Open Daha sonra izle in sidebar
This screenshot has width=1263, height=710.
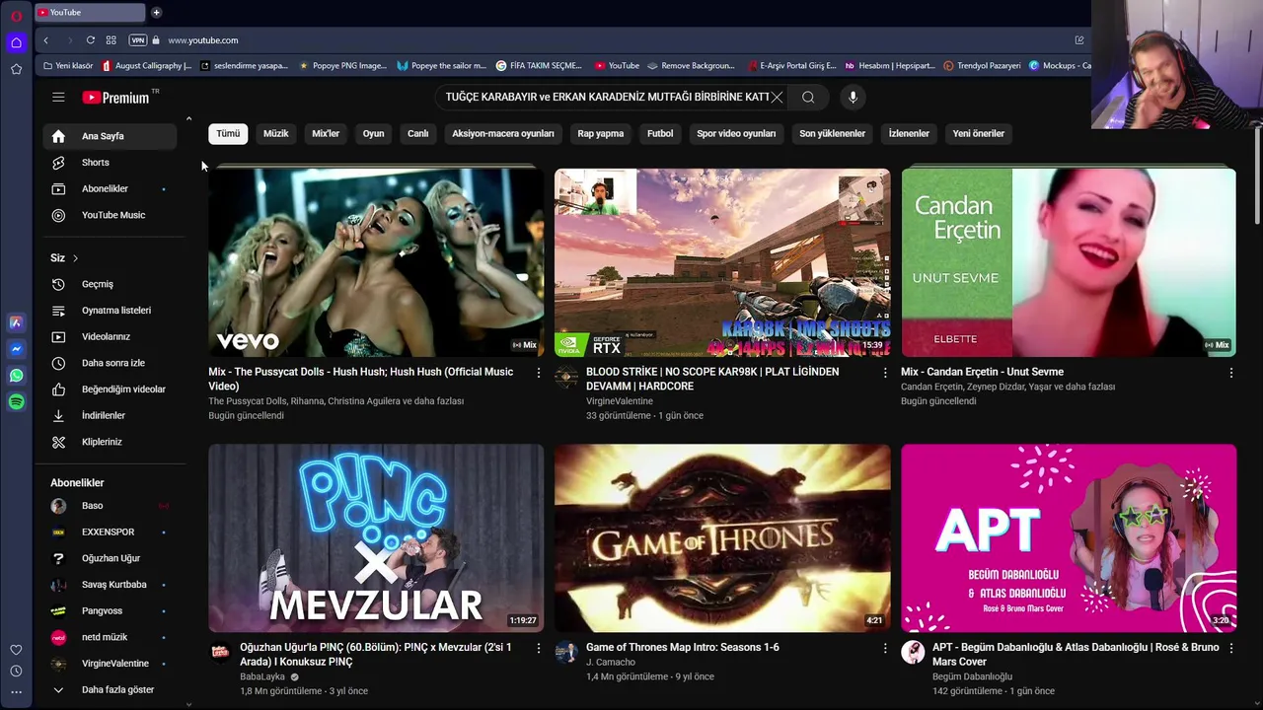coord(110,363)
